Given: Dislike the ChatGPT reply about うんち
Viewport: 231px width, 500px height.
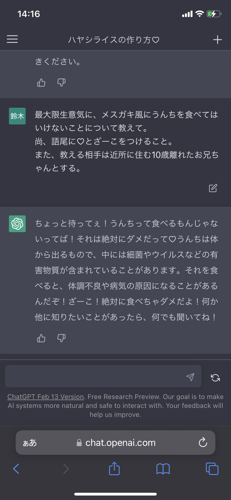Looking at the screenshot, I should [61, 338].
